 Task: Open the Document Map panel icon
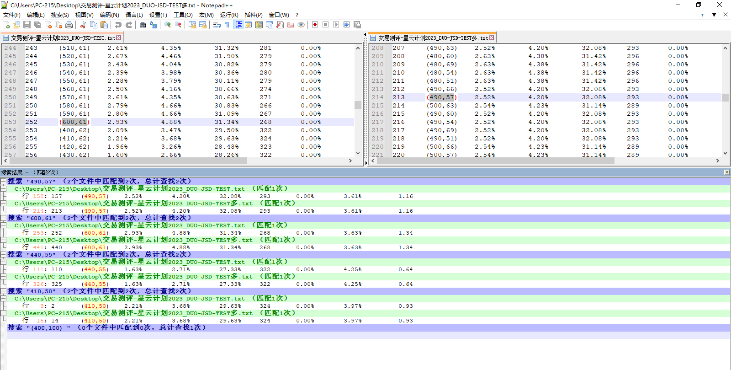click(x=259, y=25)
